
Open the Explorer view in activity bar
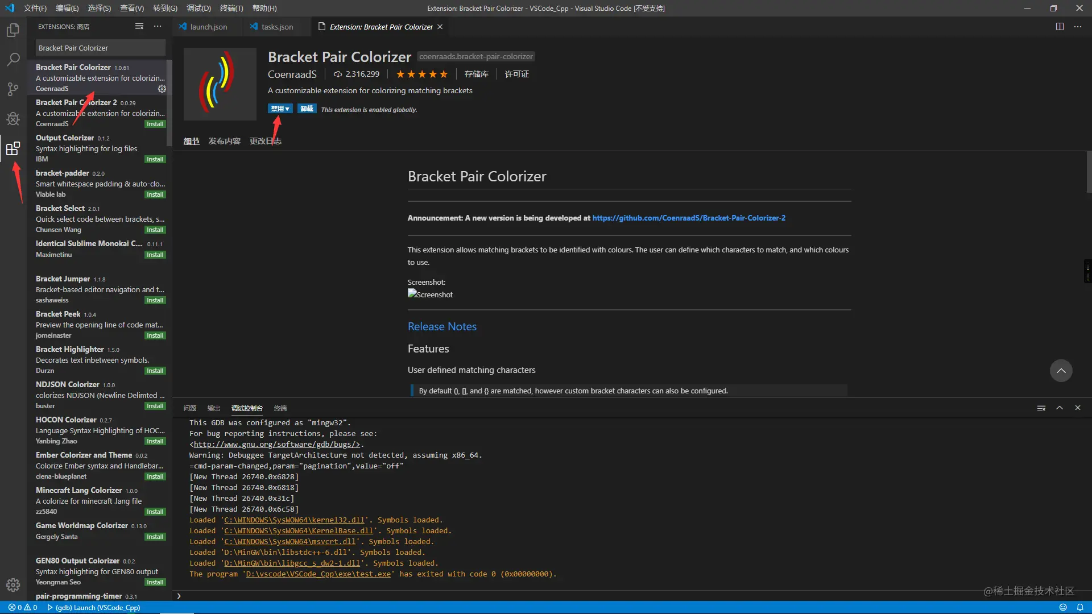pyautogui.click(x=13, y=30)
